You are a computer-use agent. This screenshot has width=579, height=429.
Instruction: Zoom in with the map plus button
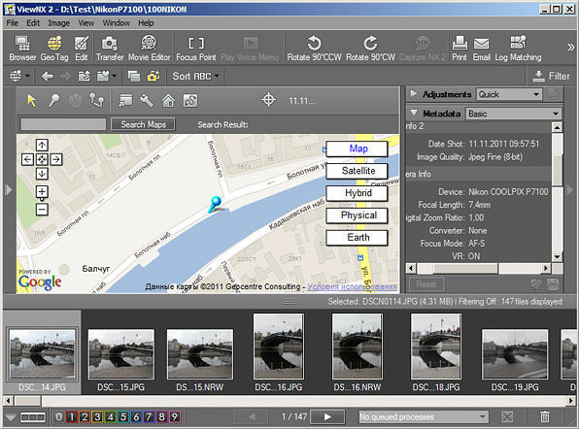click(x=42, y=192)
